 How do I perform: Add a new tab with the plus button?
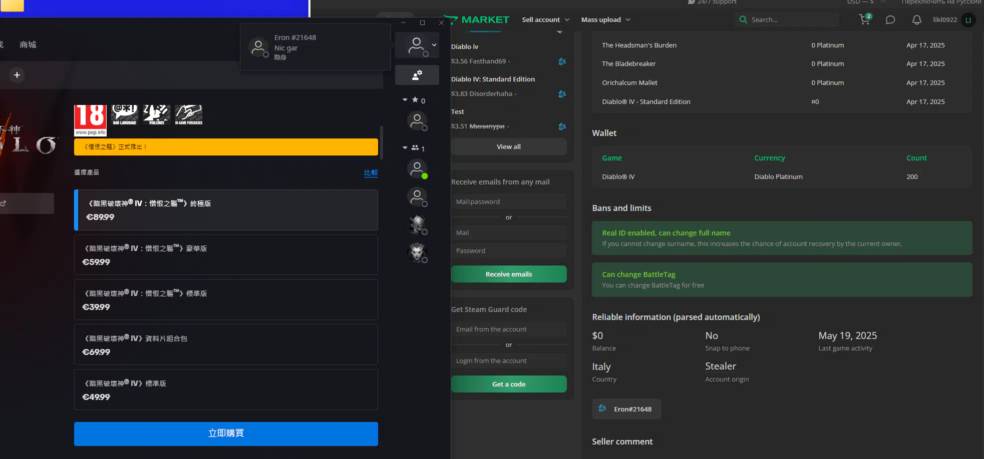tap(17, 75)
